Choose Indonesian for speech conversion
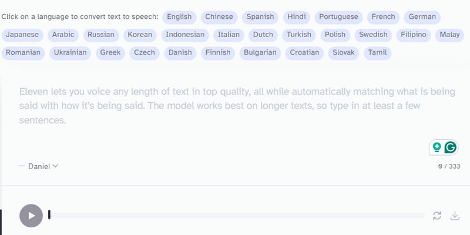The height and width of the screenshot is (235, 470). point(185,35)
